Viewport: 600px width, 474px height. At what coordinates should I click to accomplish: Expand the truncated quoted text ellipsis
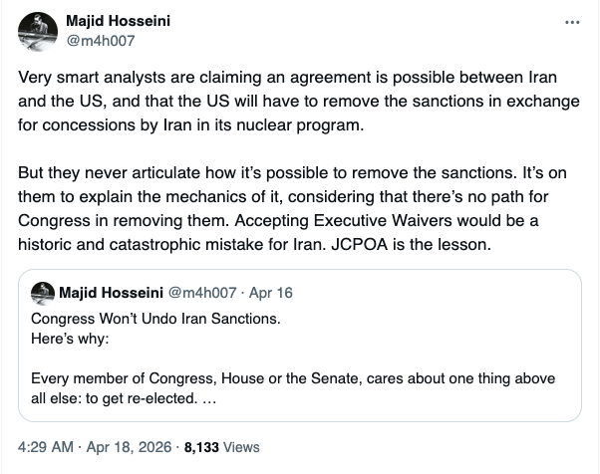coord(208,399)
